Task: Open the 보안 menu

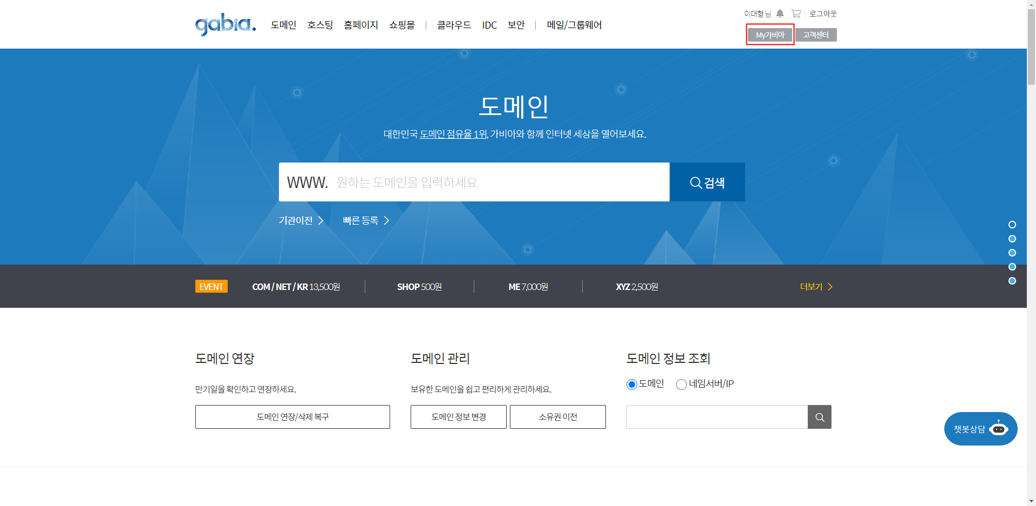Action: [x=516, y=25]
